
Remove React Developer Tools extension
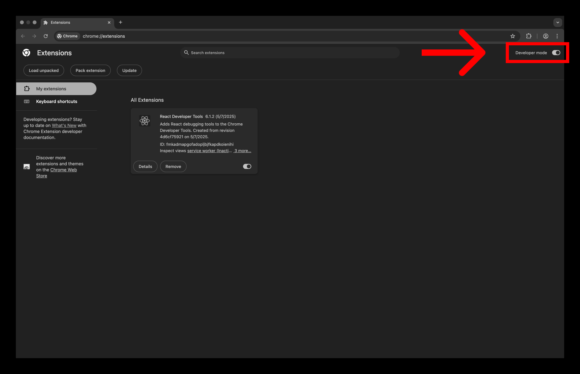[x=173, y=166]
